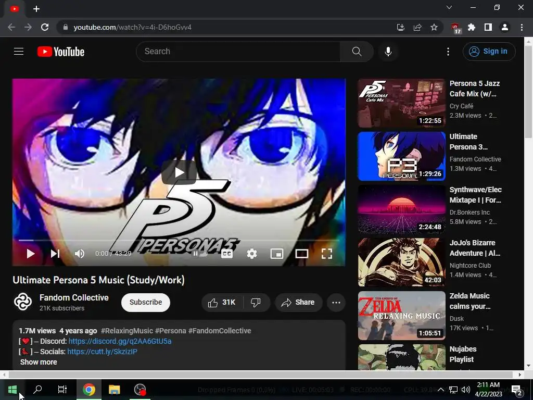Open the Nujabes Playlist title

(463, 354)
